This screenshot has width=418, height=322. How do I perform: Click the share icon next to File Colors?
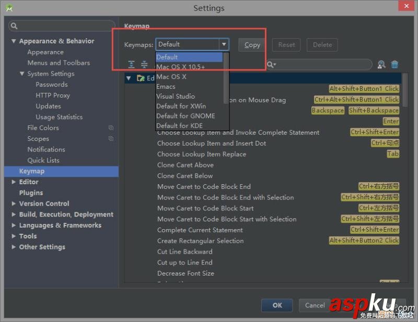(110, 127)
